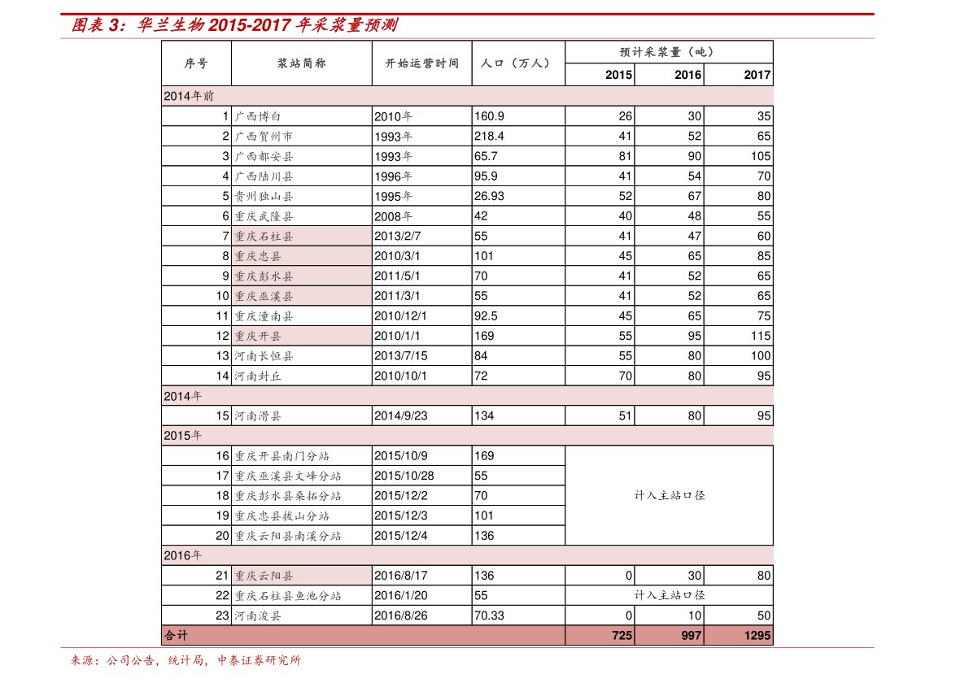
Task: Select the 广西博白 station cell
Action: [x=258, y=116]
